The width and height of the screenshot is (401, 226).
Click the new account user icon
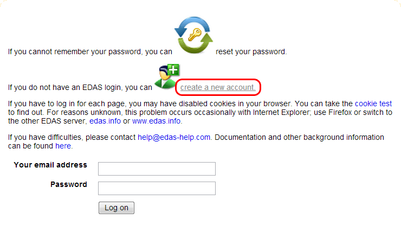[166, 76]
